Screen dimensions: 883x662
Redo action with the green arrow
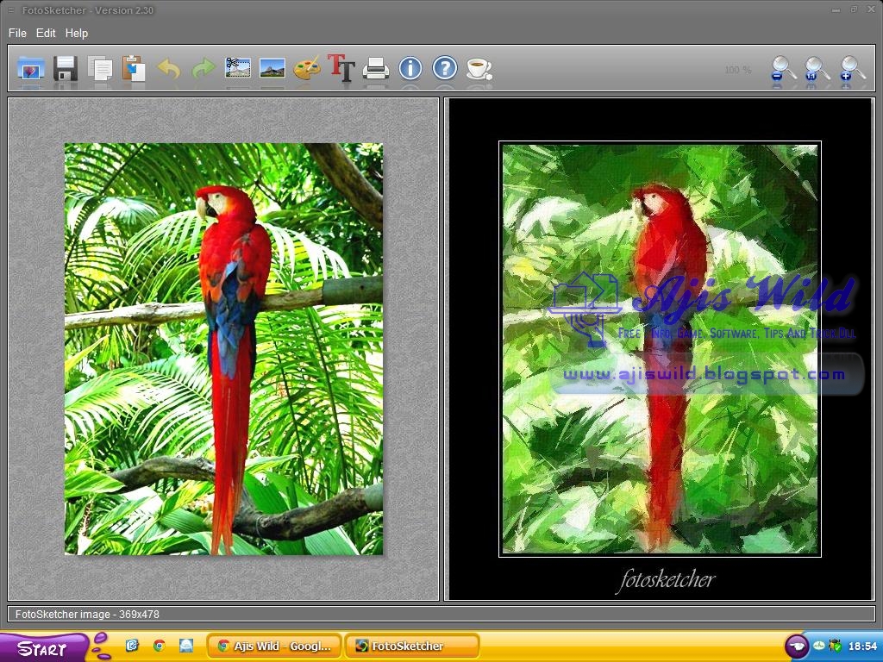204,69
